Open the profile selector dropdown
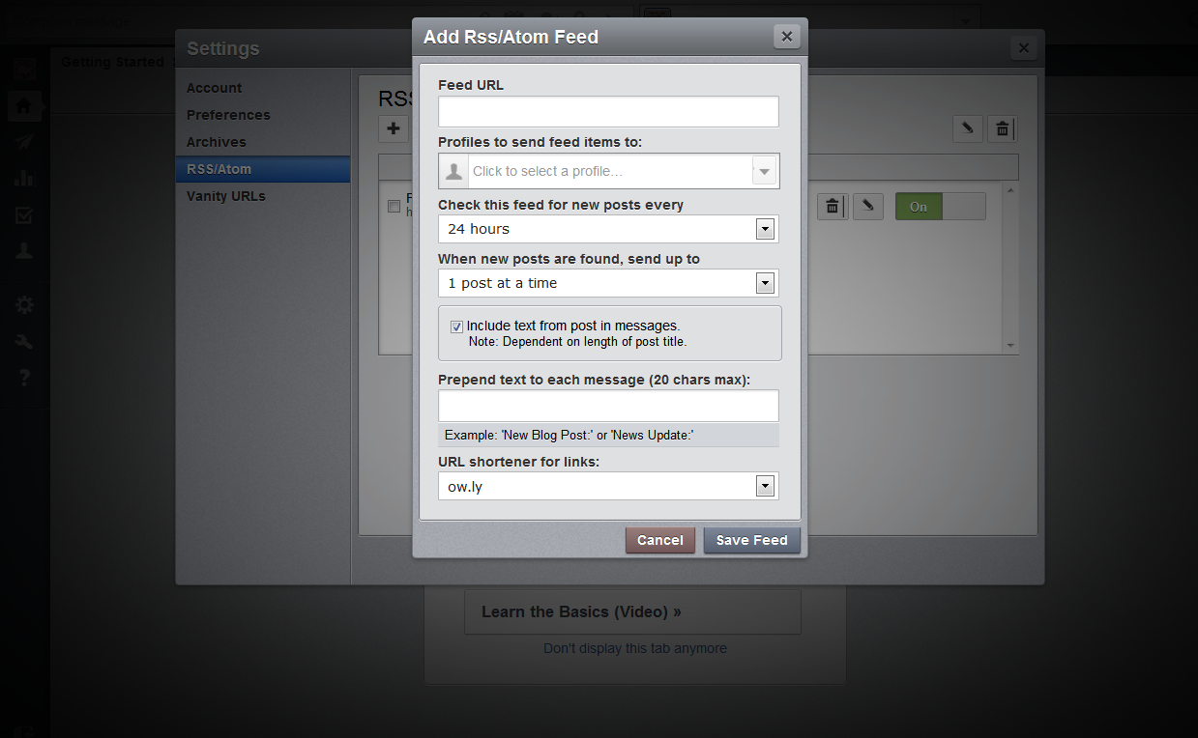 [x=608, y=171]
